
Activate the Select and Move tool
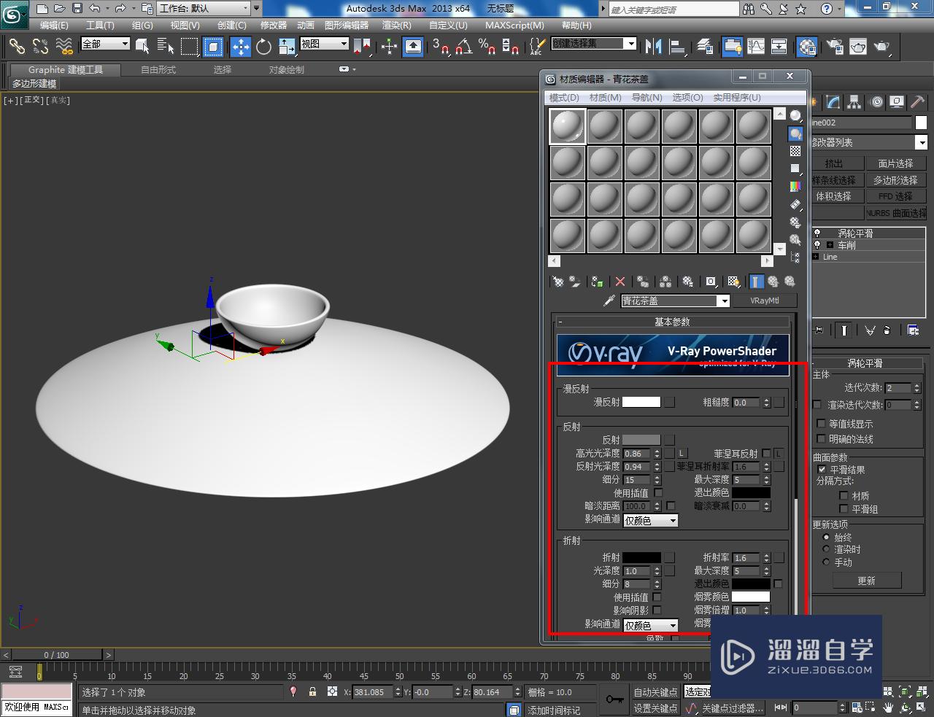pyautogui.click(x=240, y=47)
